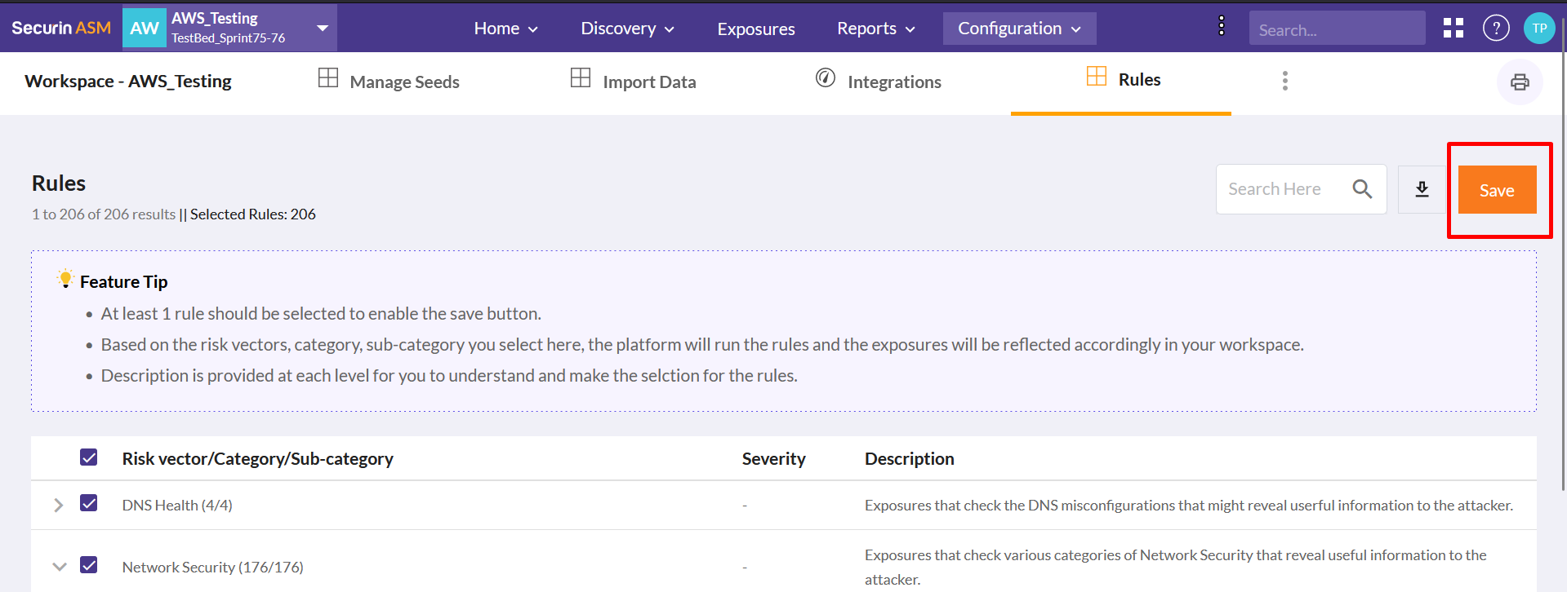Toggle the Network Security checkbox

[89, 565]
